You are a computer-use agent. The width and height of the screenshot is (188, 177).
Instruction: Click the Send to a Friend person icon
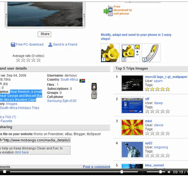(x=50, y=45)
